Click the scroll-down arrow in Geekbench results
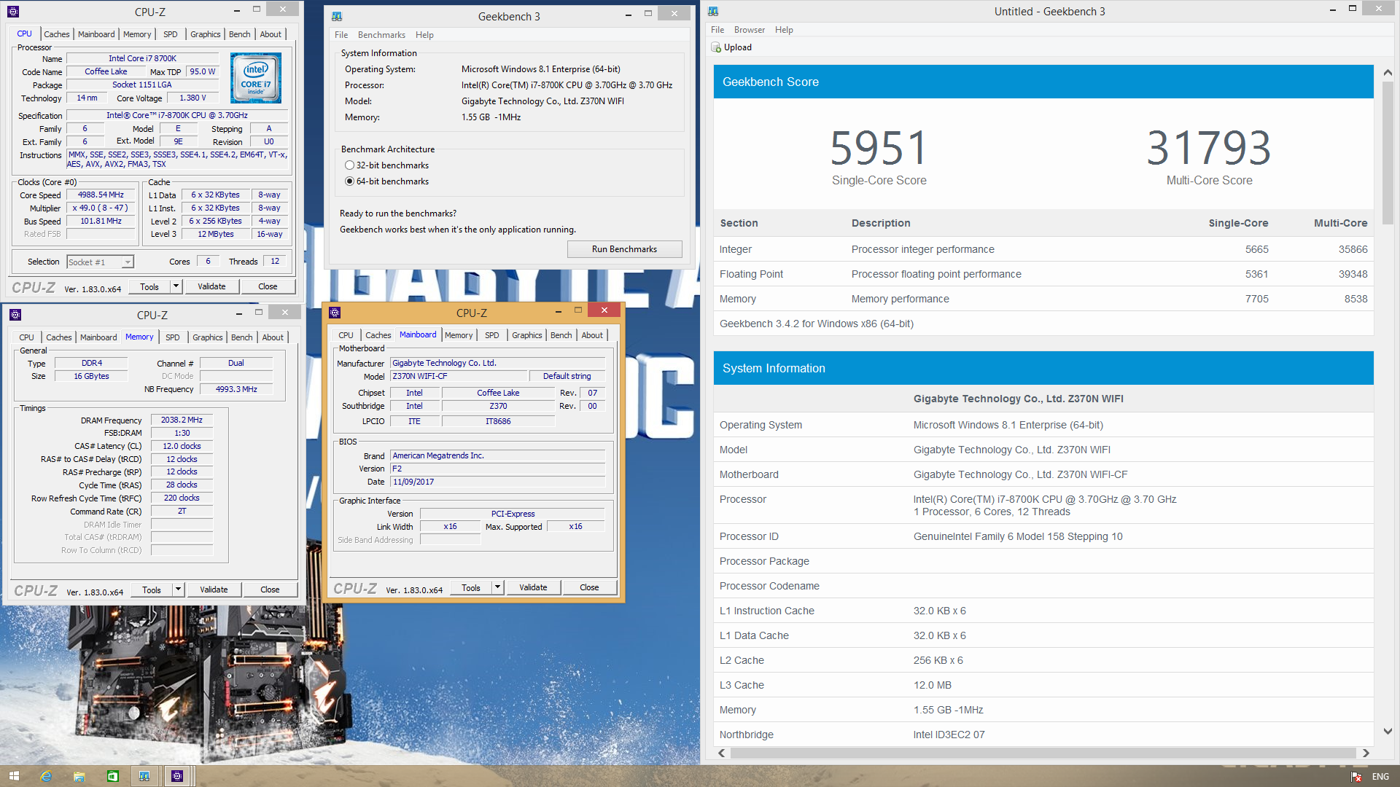1400x787 pixels. point(1388,731)
